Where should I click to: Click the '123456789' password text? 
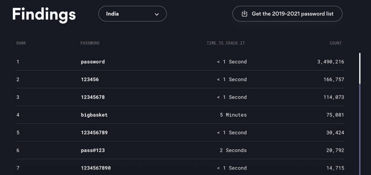pyautogui.click(x=94, y=133)
